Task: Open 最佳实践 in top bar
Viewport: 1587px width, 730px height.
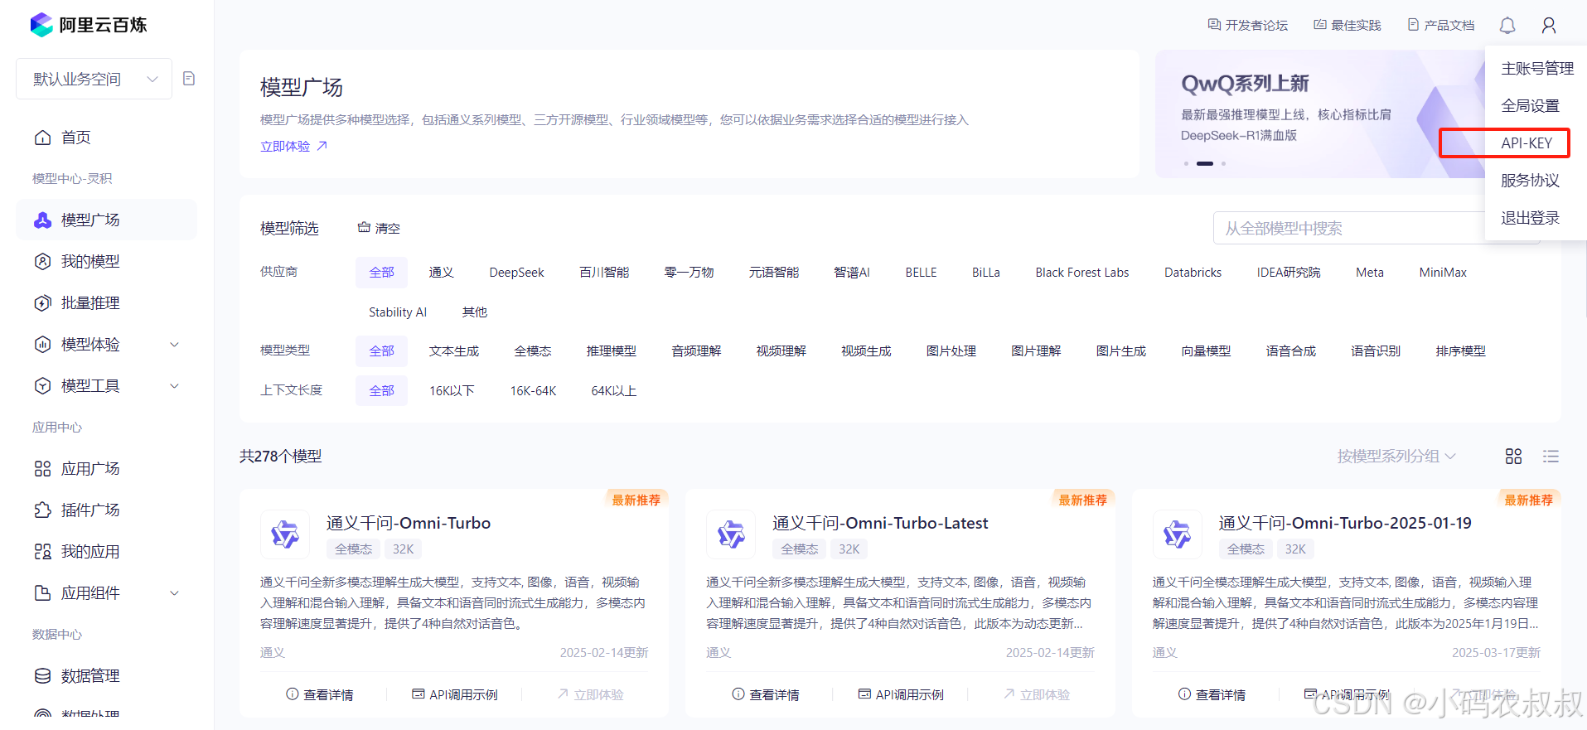Action: coord(1347,26)
